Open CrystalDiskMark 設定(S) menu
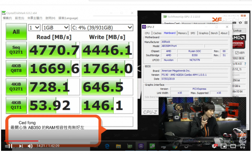Image resolution: width=252 pixels, height=154 pixels. coord(20,18)
